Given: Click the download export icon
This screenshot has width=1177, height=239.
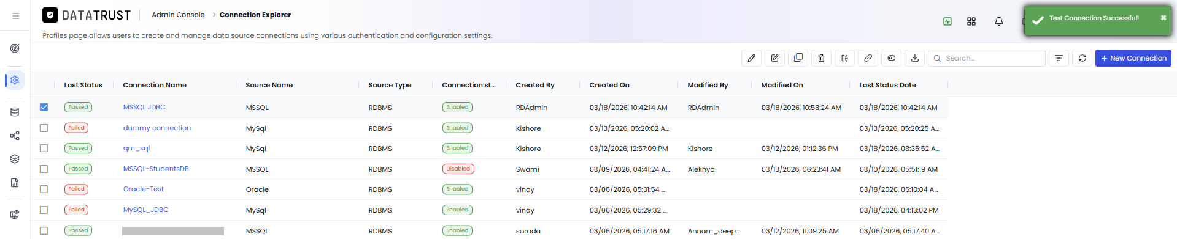Looking at the screenshot, I should [914, 58].
